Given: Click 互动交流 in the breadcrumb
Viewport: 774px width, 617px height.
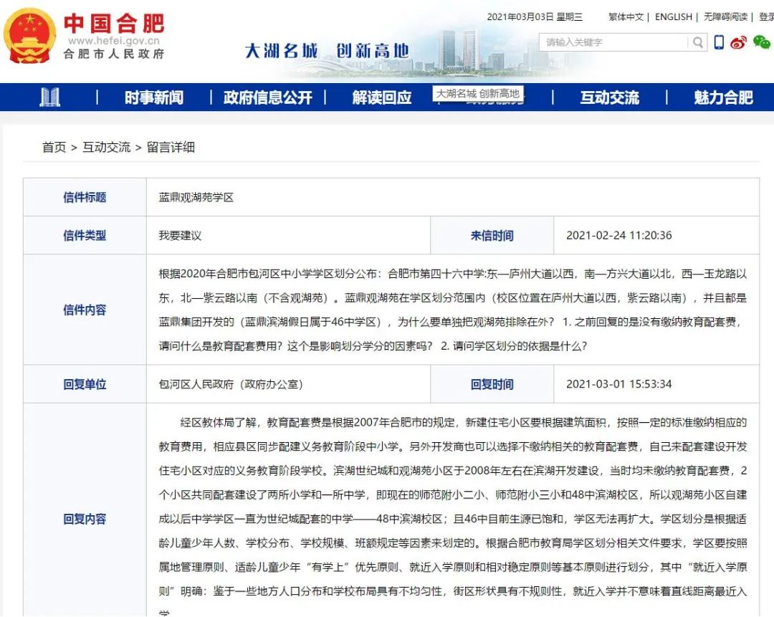Looking at the screenshot, I should tap(106, 148).
